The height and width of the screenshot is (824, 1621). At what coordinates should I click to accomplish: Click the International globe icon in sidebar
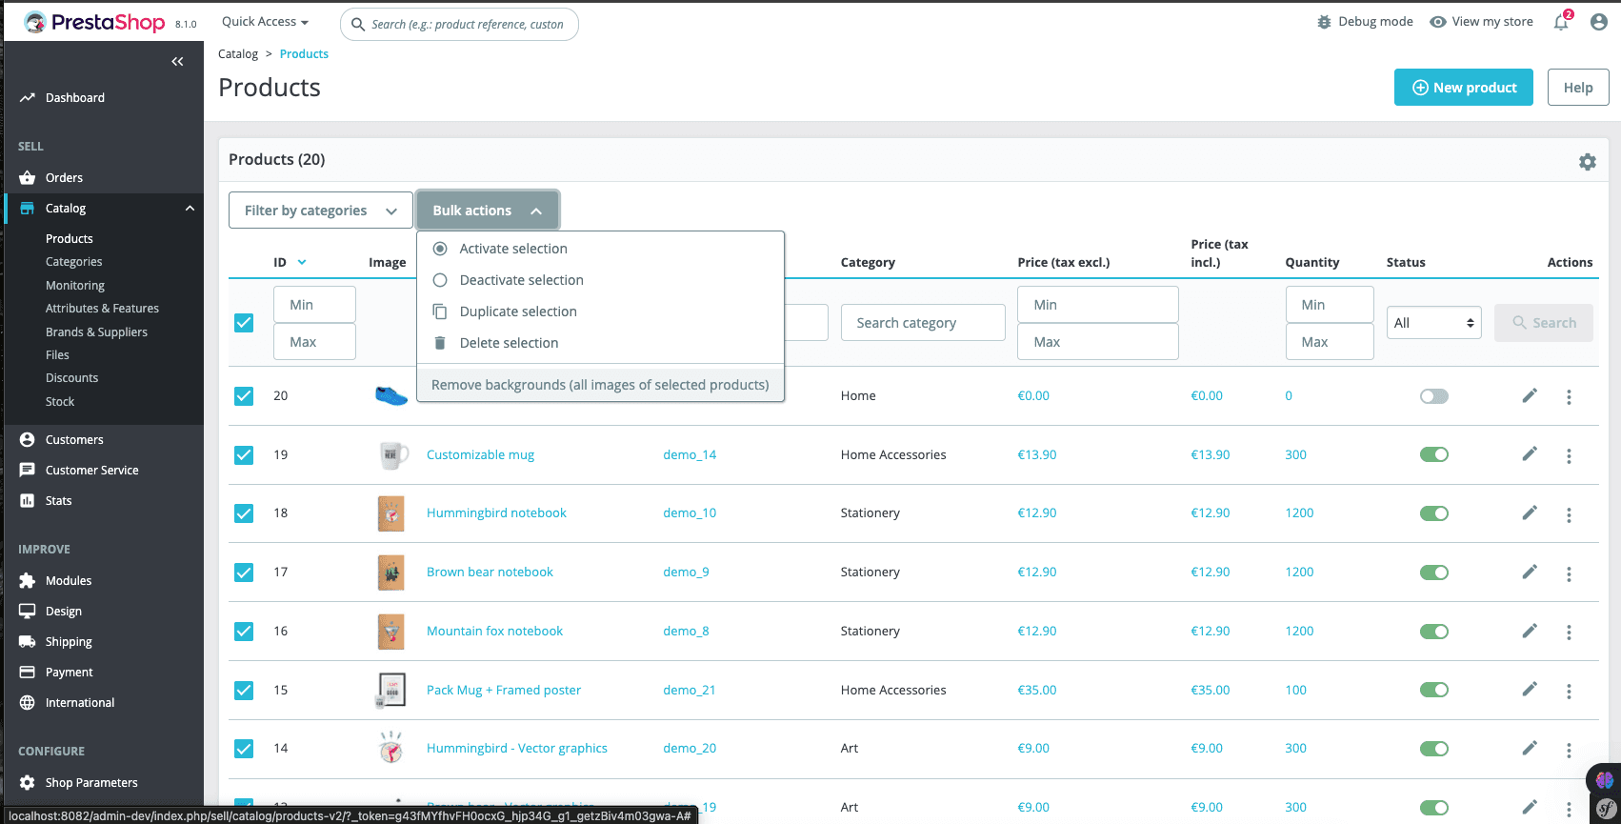tap(27, 702)
